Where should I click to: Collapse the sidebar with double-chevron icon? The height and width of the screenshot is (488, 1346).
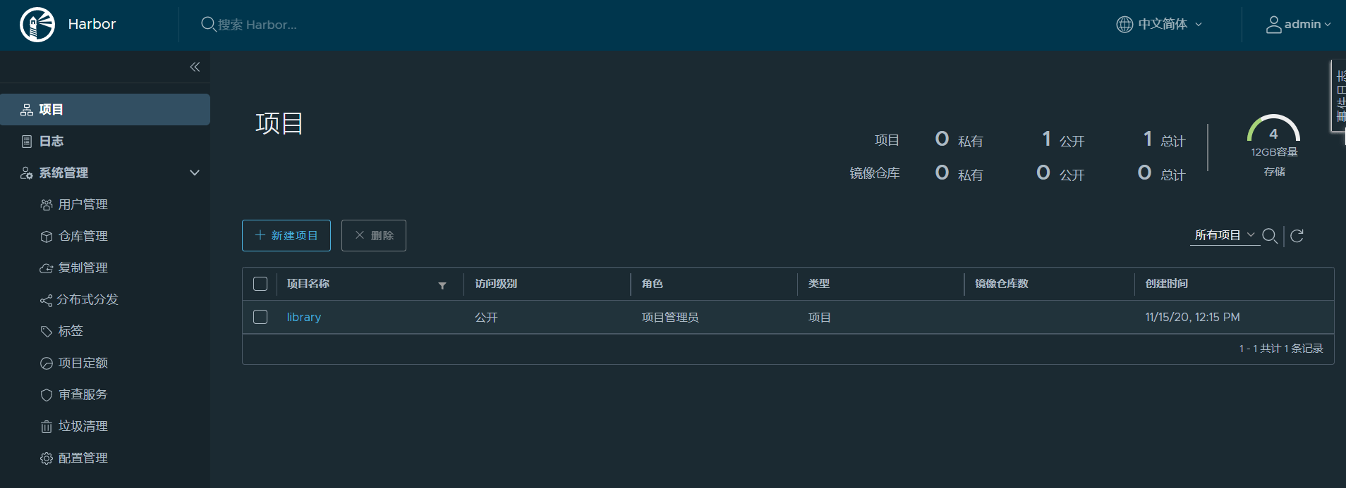[195, 67]
